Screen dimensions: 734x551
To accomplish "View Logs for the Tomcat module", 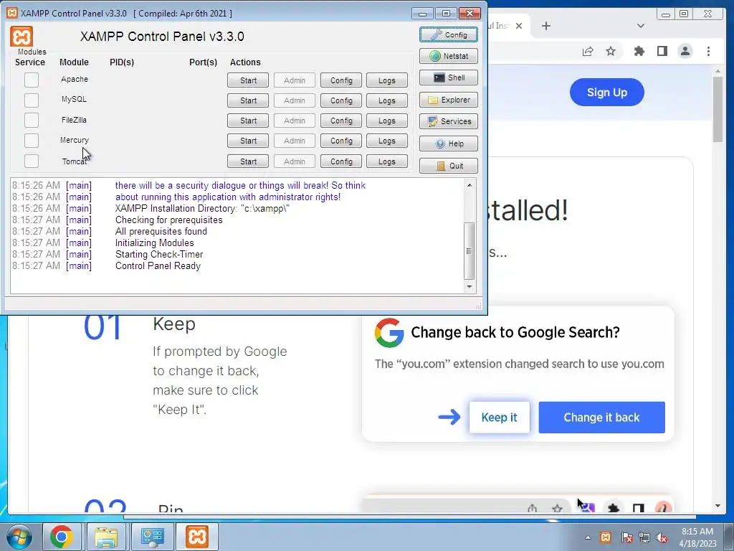I will (386, 161).
